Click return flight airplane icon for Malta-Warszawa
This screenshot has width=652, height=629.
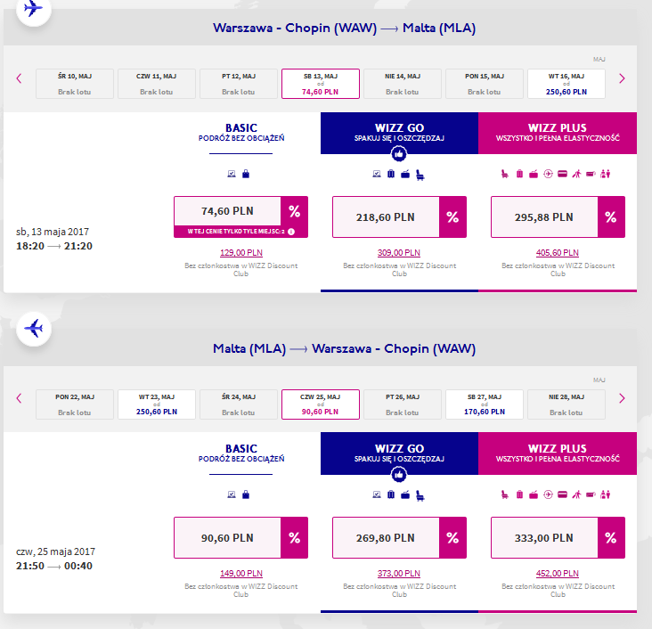34,328
